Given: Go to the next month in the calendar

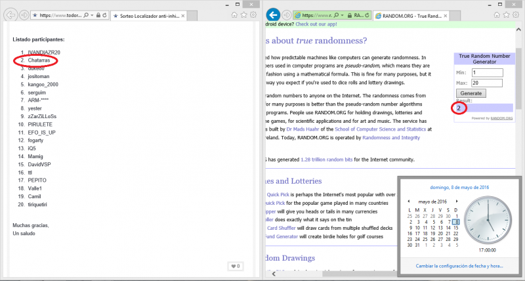Looking at the screenshot, I should (457, 202).
